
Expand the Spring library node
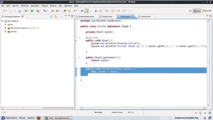click(x=5, y=31)
